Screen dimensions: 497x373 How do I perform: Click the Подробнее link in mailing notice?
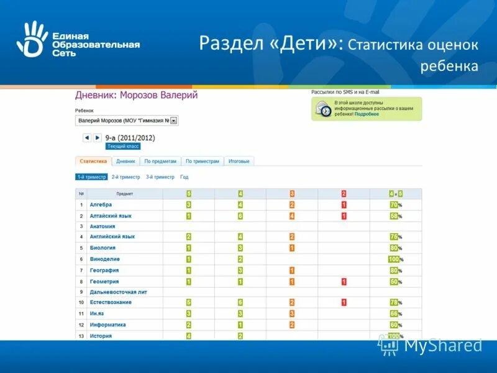(x=367, y=114)
